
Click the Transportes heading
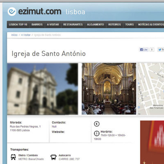pyautogui.click(x=20, y=150)
